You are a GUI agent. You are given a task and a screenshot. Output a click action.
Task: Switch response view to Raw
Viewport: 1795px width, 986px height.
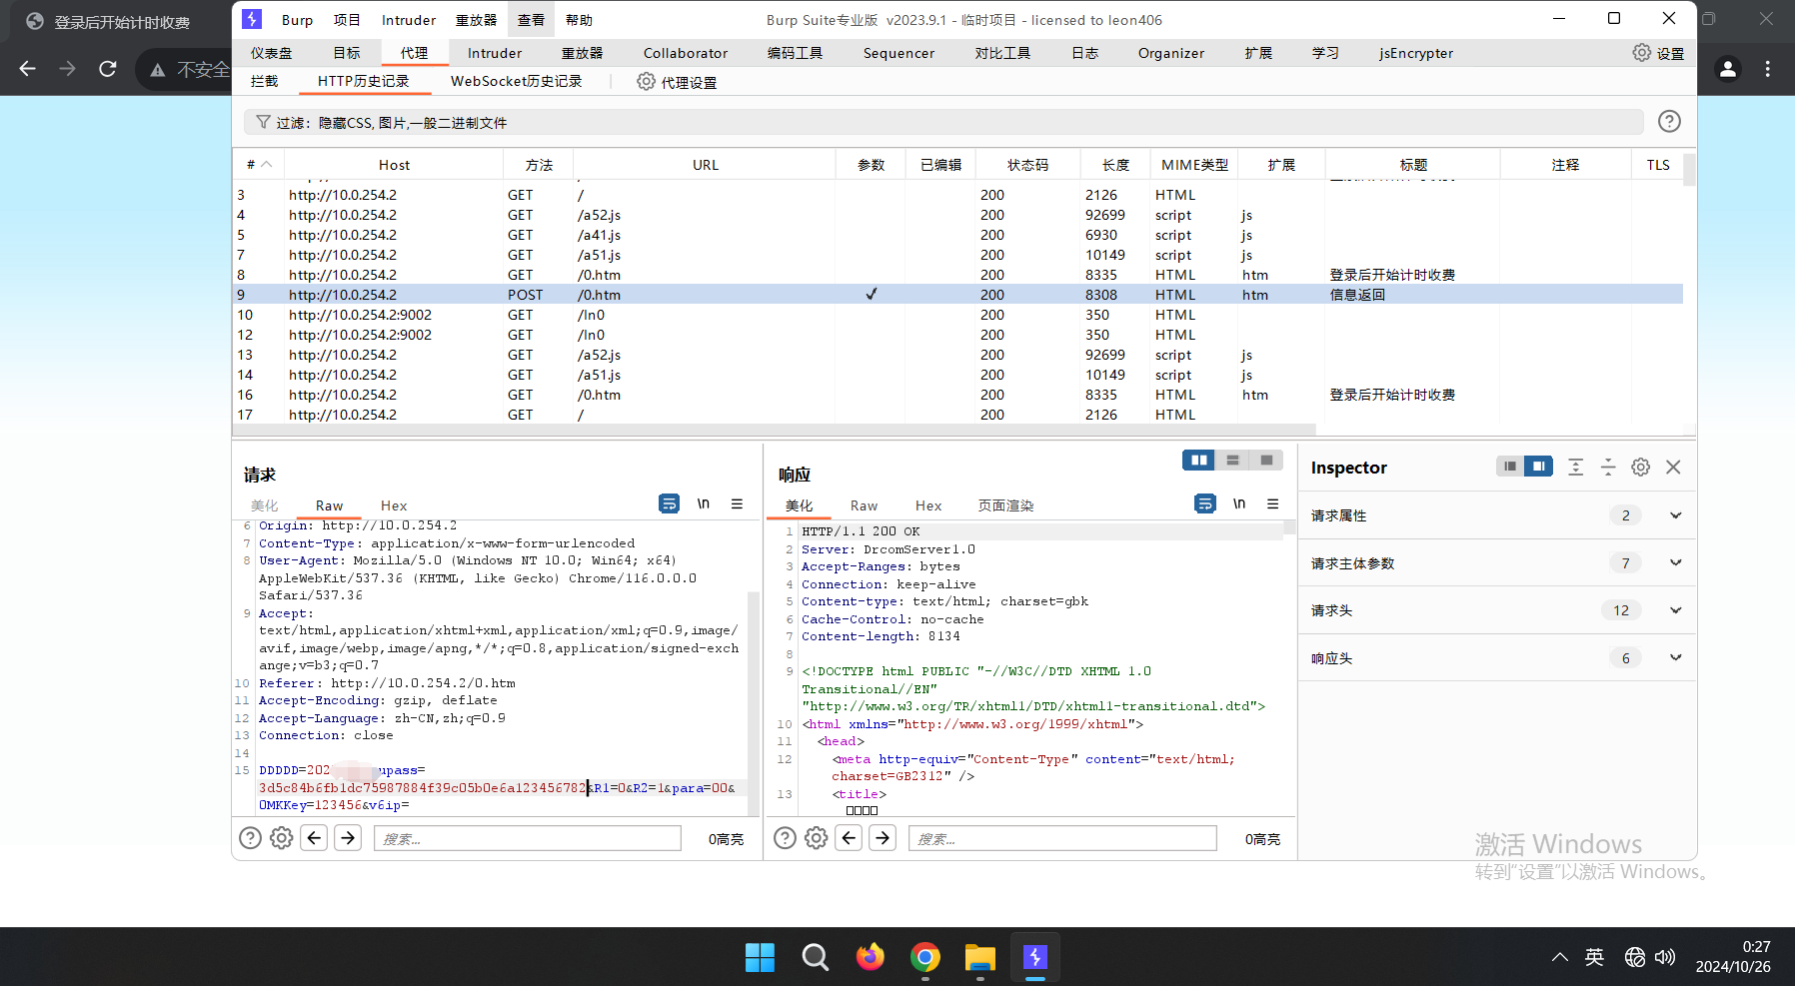(864, 505)
